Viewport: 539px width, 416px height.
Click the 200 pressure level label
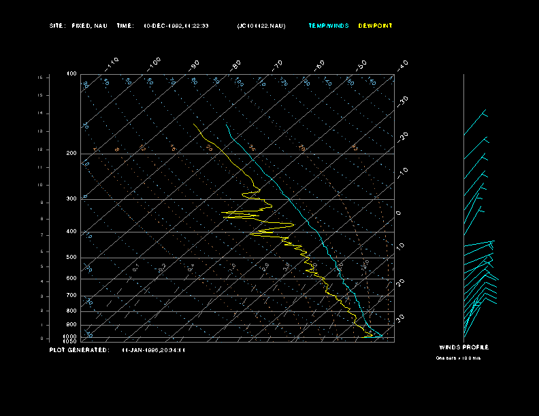coord(71,154)
